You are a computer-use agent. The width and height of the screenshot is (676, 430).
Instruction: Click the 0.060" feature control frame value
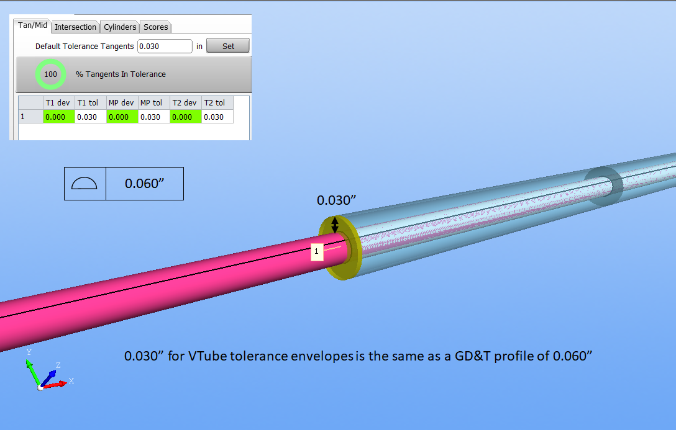pyautogui.click(x=144, y=184)
